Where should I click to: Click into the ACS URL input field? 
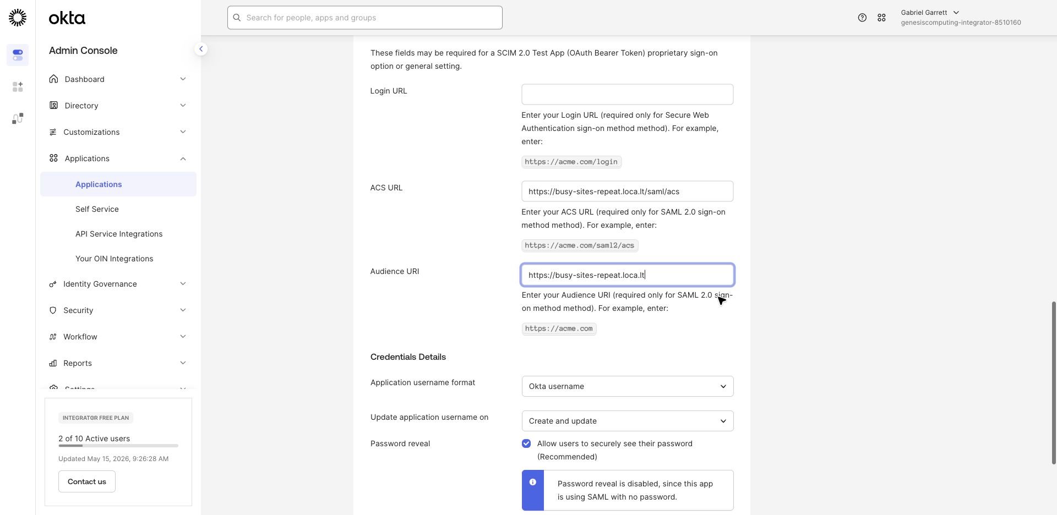[627, 191]
